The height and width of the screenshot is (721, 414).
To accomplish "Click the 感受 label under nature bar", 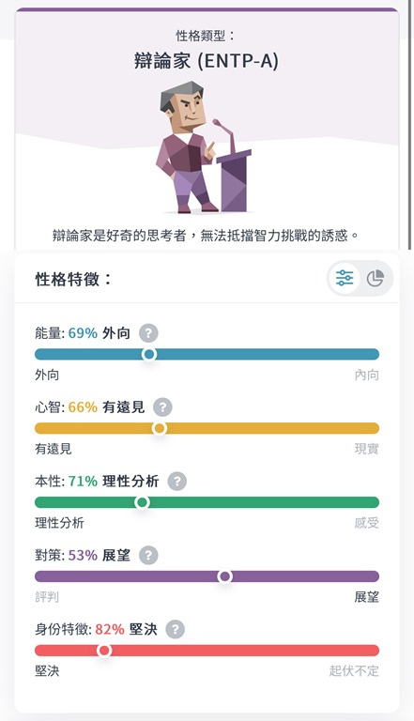I will pyautogui.click(x=367, y=523).
